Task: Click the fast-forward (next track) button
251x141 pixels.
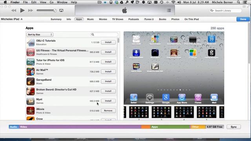Action: click(31, 11)
